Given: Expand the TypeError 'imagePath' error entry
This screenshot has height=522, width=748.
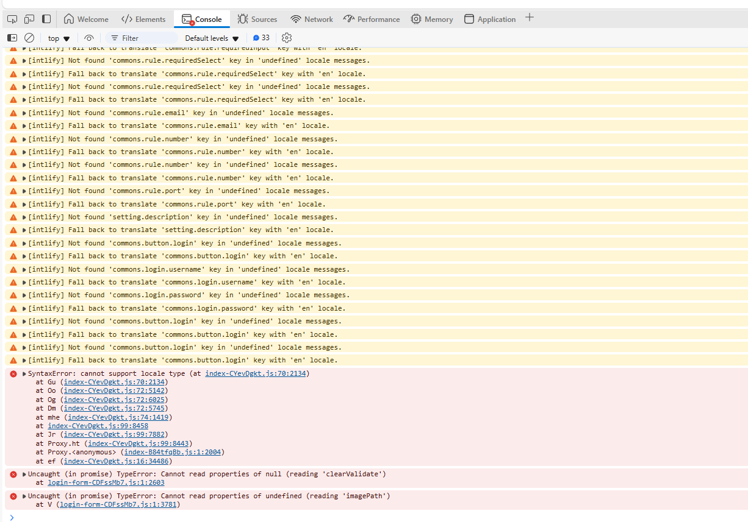Looking at the screenshot, I should click(24, 496).
